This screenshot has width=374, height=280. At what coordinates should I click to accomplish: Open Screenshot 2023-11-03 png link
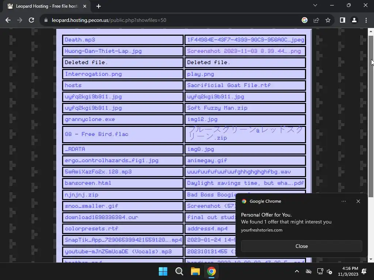click(x=244, y=51)
